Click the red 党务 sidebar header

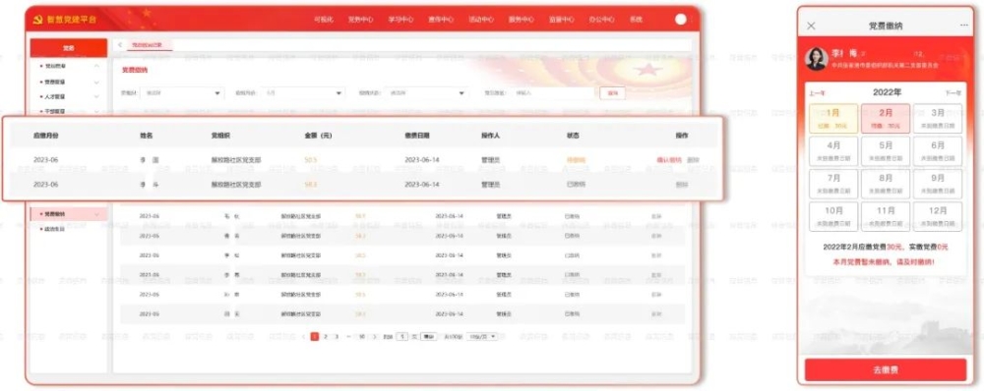click(x=69, y=47)
